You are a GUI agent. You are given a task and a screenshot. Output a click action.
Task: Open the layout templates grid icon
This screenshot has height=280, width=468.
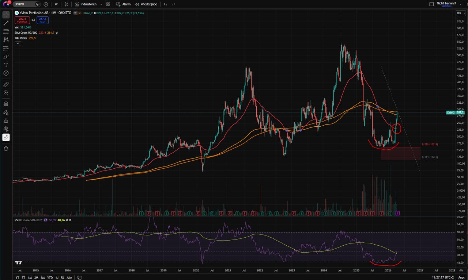pos(108,4)
